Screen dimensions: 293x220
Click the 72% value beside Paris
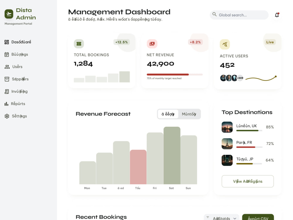tap(270, 144)
